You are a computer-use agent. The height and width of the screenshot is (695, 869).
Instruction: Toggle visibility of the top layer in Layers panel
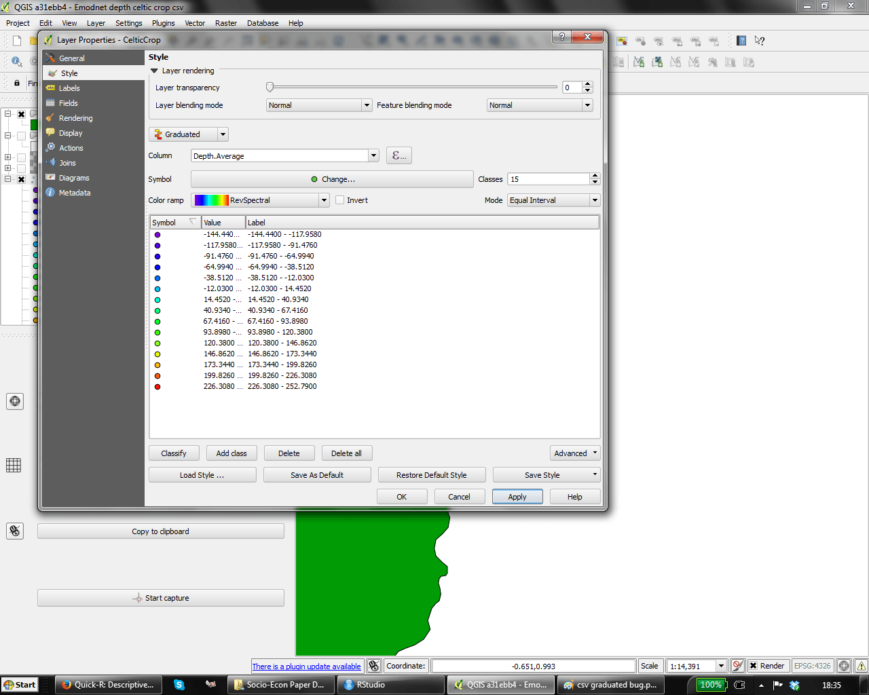pyautogui.click(x=21, y=114)
